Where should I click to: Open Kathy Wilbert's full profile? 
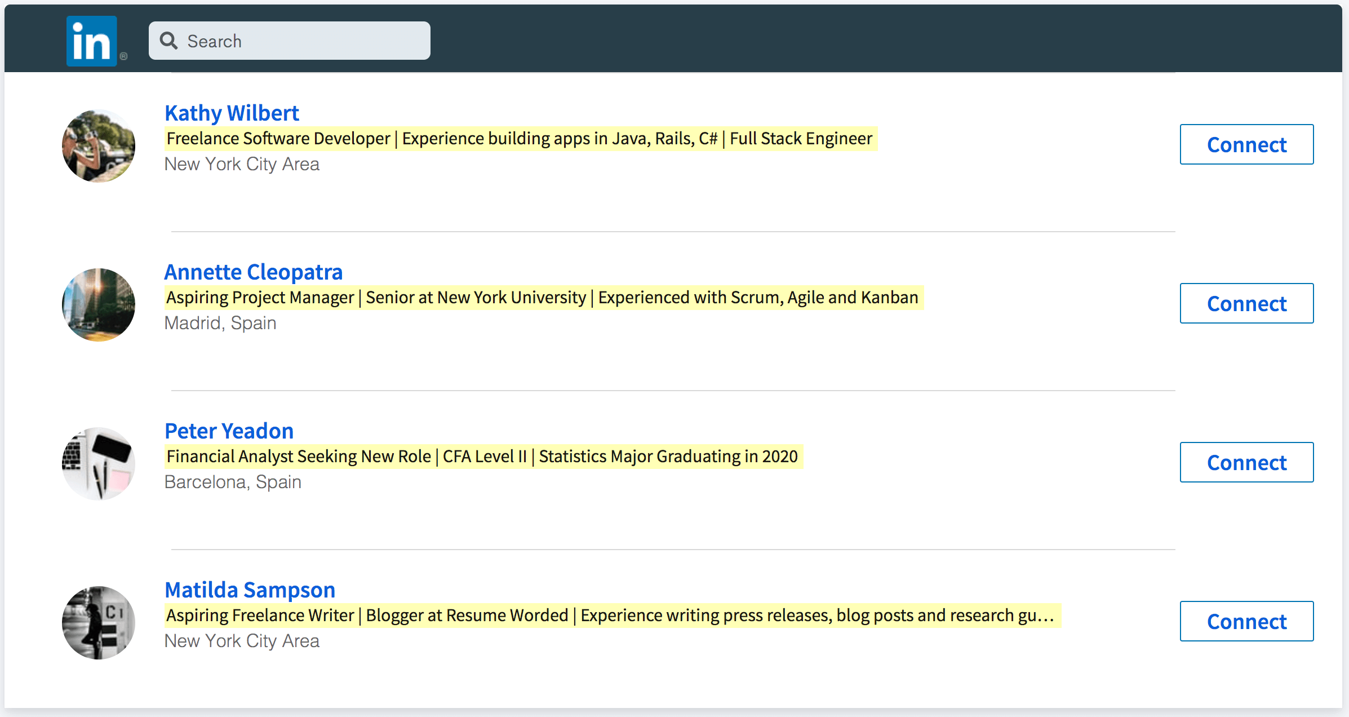(x=231, y=113)
